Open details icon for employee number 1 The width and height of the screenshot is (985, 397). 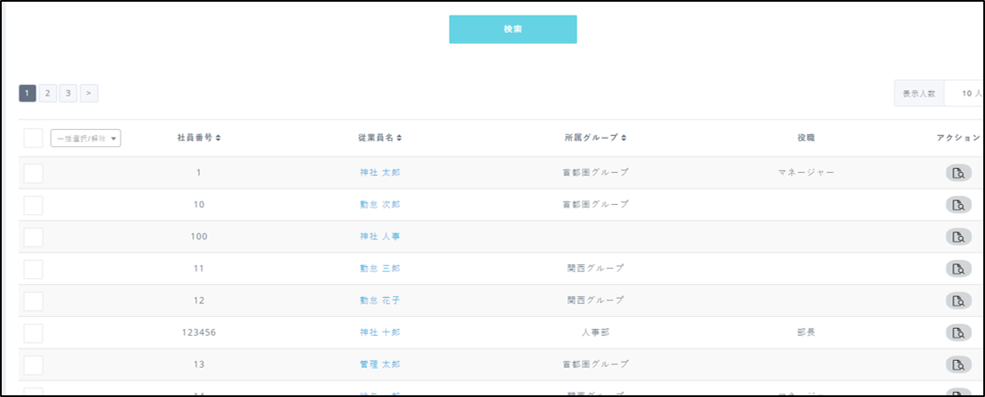pos(957,173)
